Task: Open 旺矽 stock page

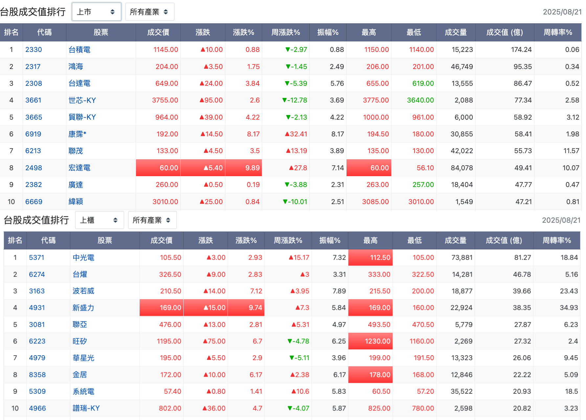Action: tap(80, 341)
